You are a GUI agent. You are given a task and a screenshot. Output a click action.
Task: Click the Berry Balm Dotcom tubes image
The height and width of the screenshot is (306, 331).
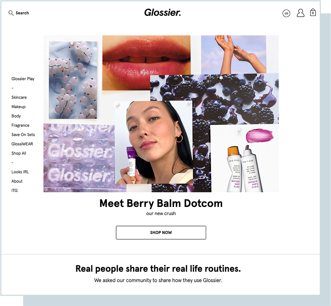245,158
